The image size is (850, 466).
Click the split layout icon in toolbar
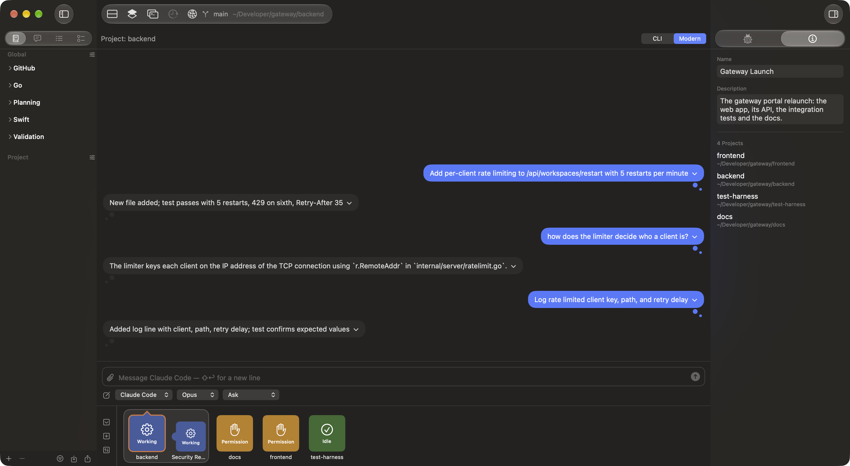[112, 14]
